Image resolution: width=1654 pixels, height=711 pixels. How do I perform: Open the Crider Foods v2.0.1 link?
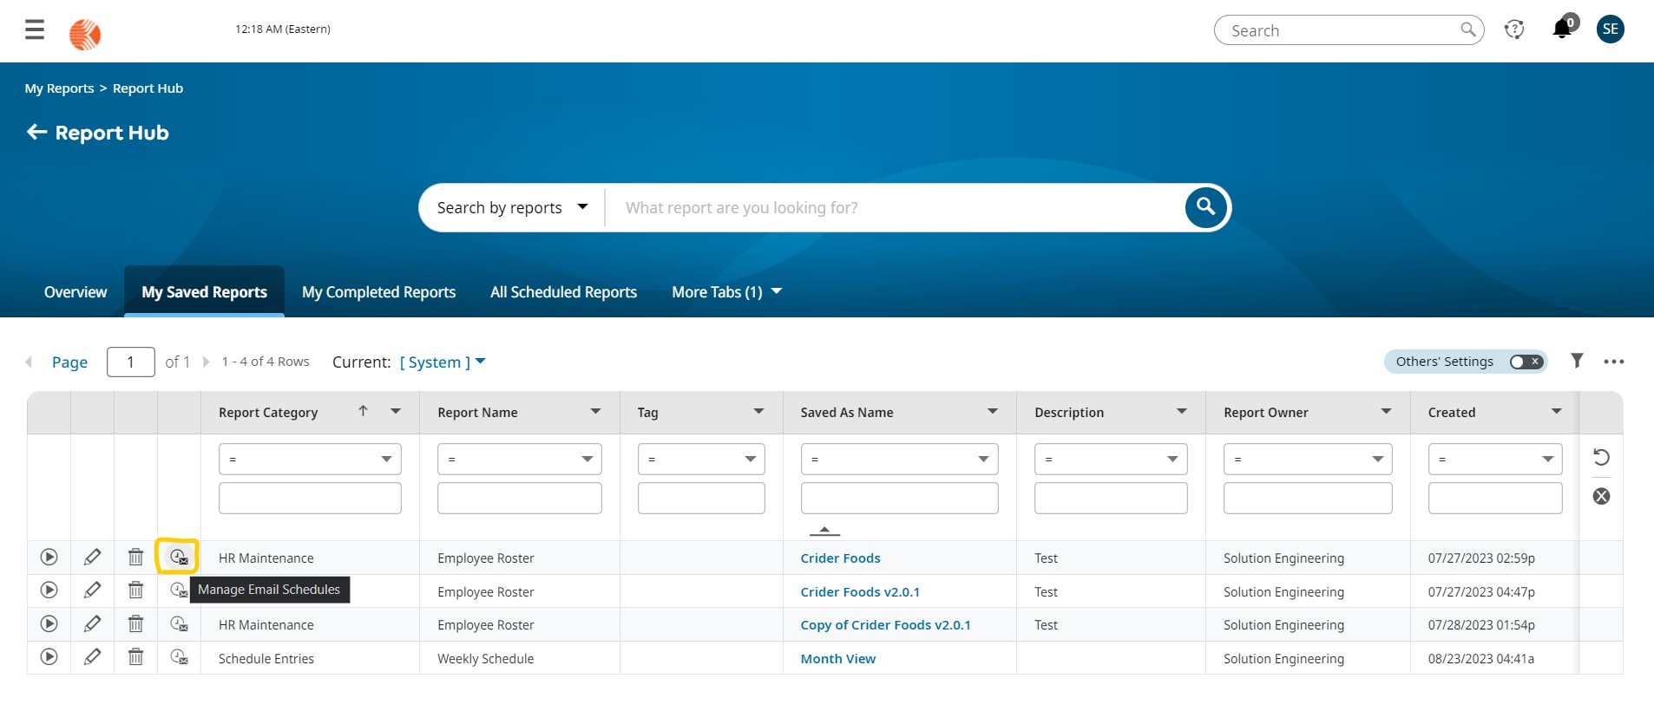[859, 592]
